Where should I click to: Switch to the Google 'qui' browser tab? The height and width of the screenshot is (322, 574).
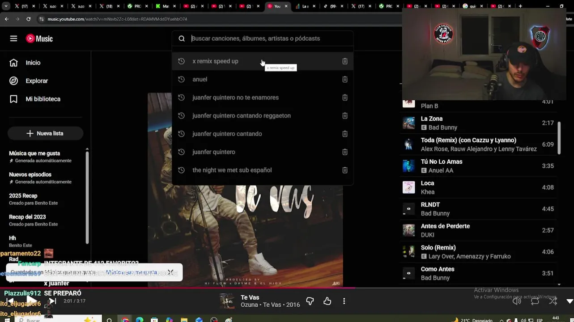473,6
